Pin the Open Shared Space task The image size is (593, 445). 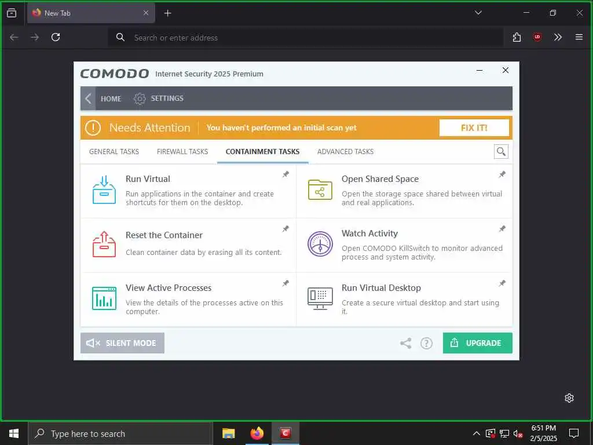502,174
